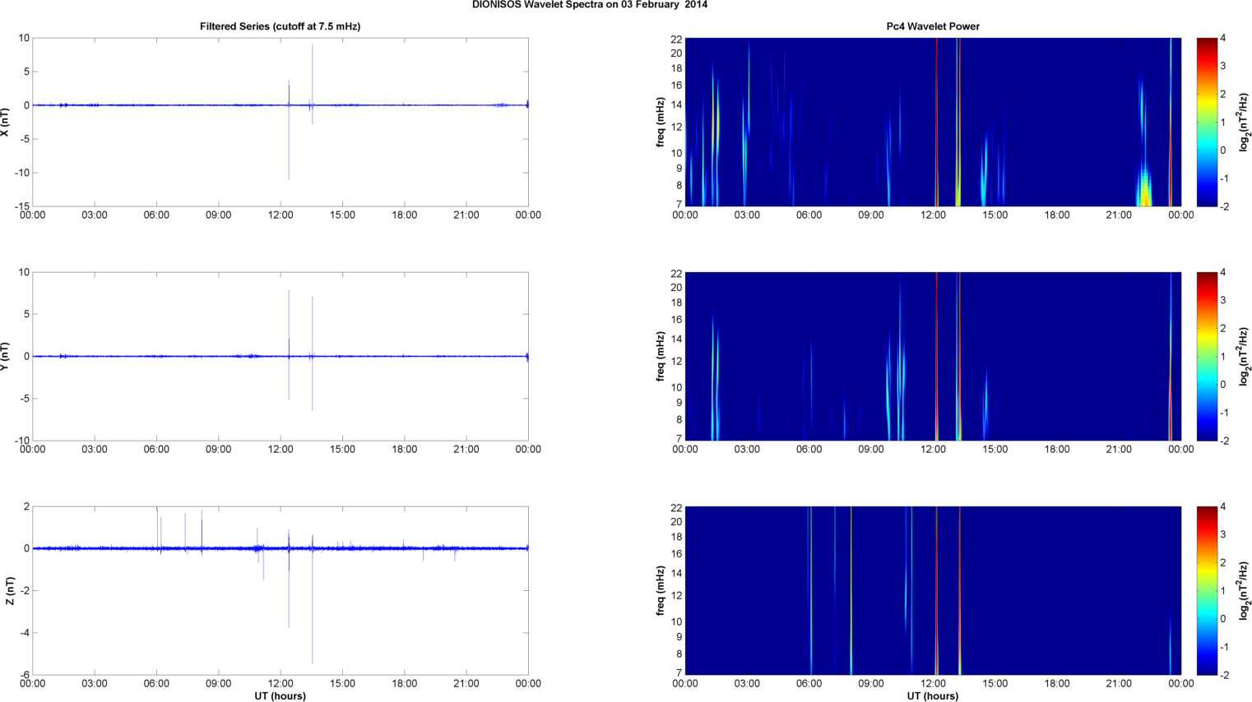The image size is (1252, 702).
Task: Click the bottom wavelet plot's color bar
Action: point(1206,590)
